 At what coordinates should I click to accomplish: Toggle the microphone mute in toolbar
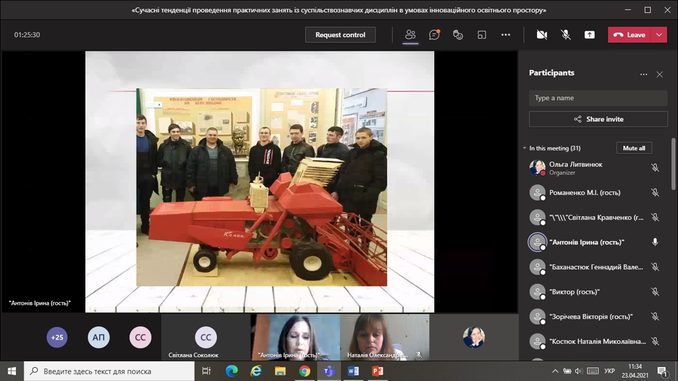(566, 35)
